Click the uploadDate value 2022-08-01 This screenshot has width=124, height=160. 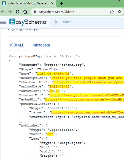click(59, 87)
